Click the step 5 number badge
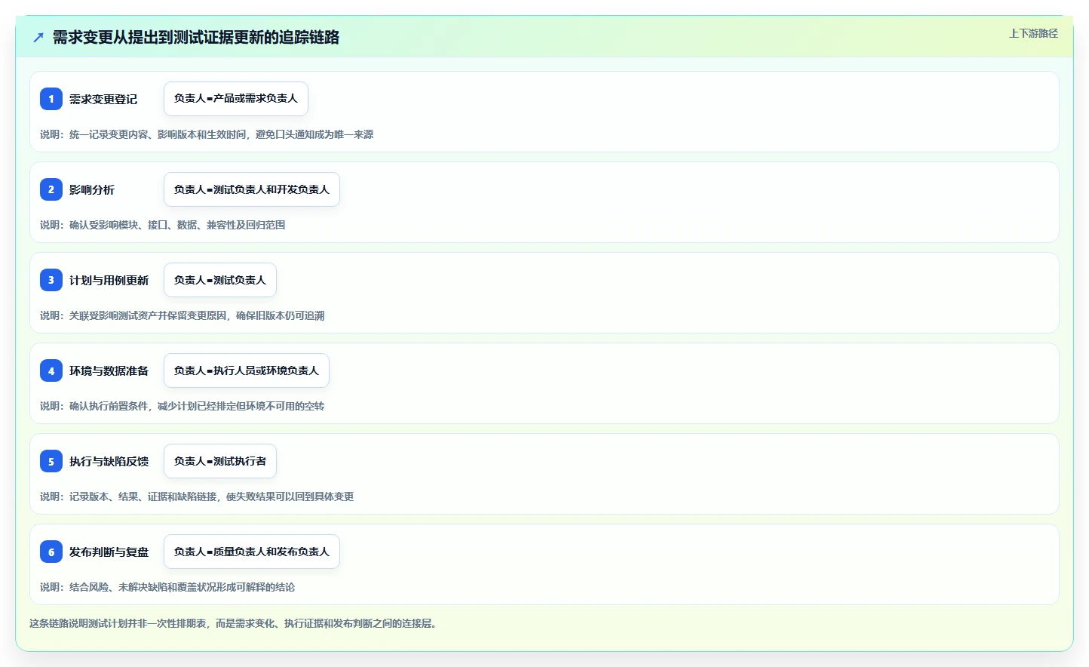Screen dimensions: 1089x667 pos(51,461)
